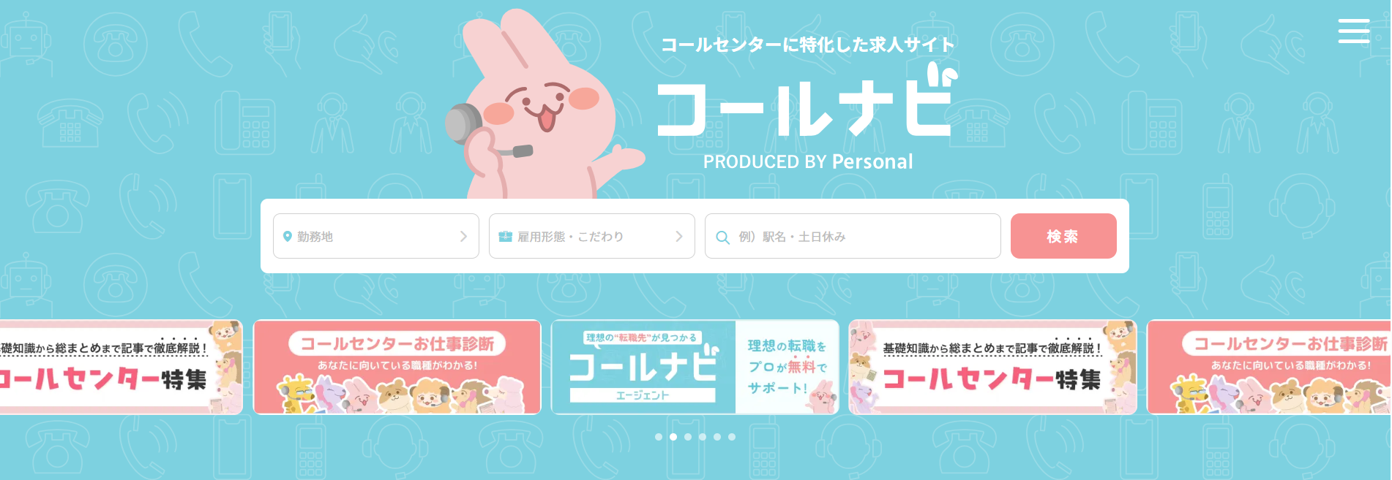Click the 検索 search button

pos(1063,236)
